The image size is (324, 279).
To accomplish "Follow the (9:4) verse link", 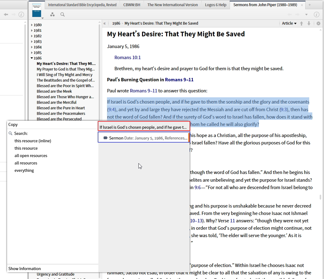I will [x=112, y=109].
